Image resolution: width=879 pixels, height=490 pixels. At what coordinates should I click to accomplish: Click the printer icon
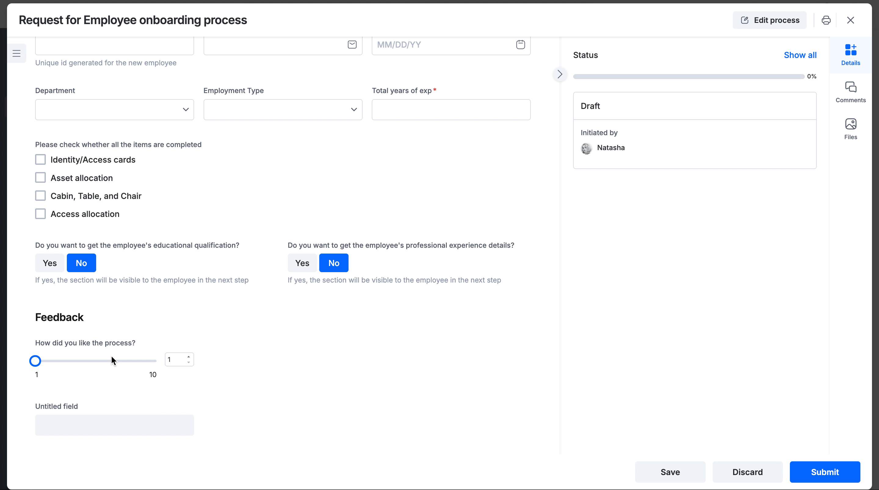click(826, 20)
